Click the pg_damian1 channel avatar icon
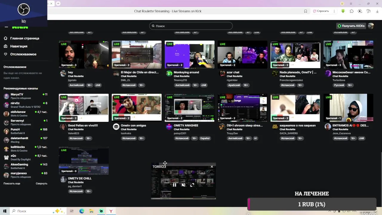382x215 pixels. (63, 179)
